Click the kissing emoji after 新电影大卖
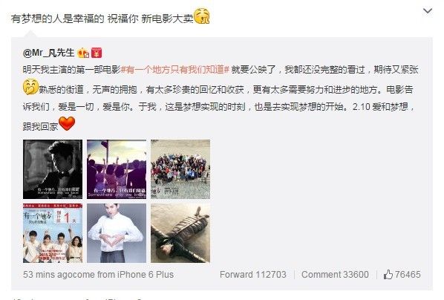The image size is (444, 300). tap(202, 16)
